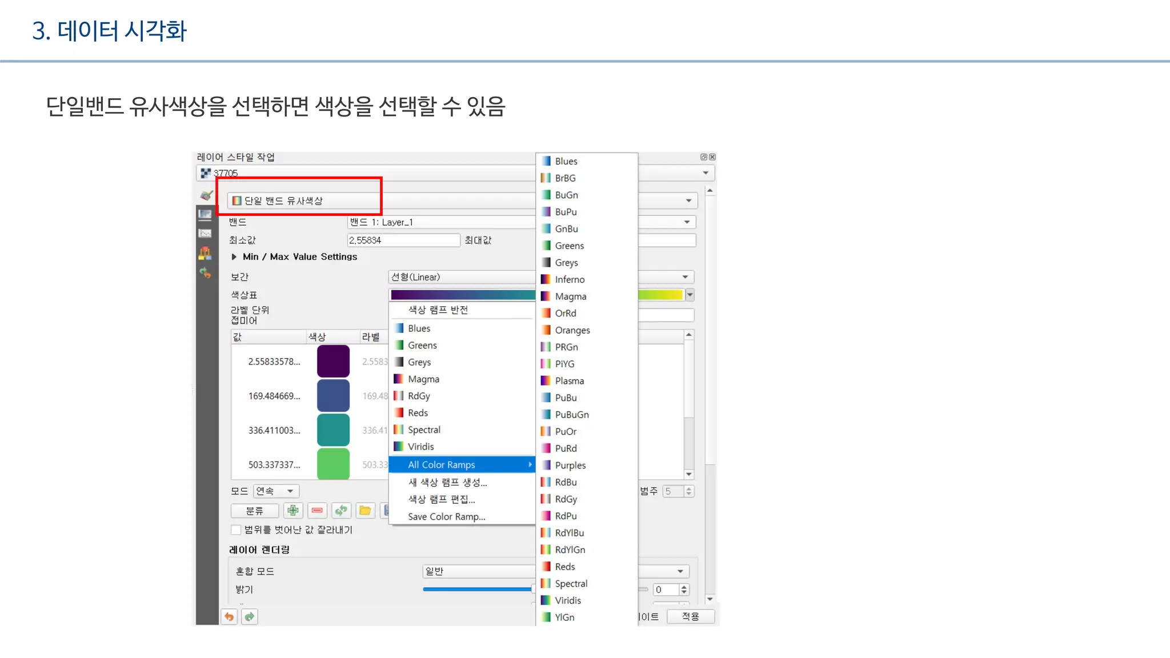Image resolution: width=1170 pixels, height=658 pixels.
Task: Select GnBu in All Color Ramps submenu
Action: [587, 228]
